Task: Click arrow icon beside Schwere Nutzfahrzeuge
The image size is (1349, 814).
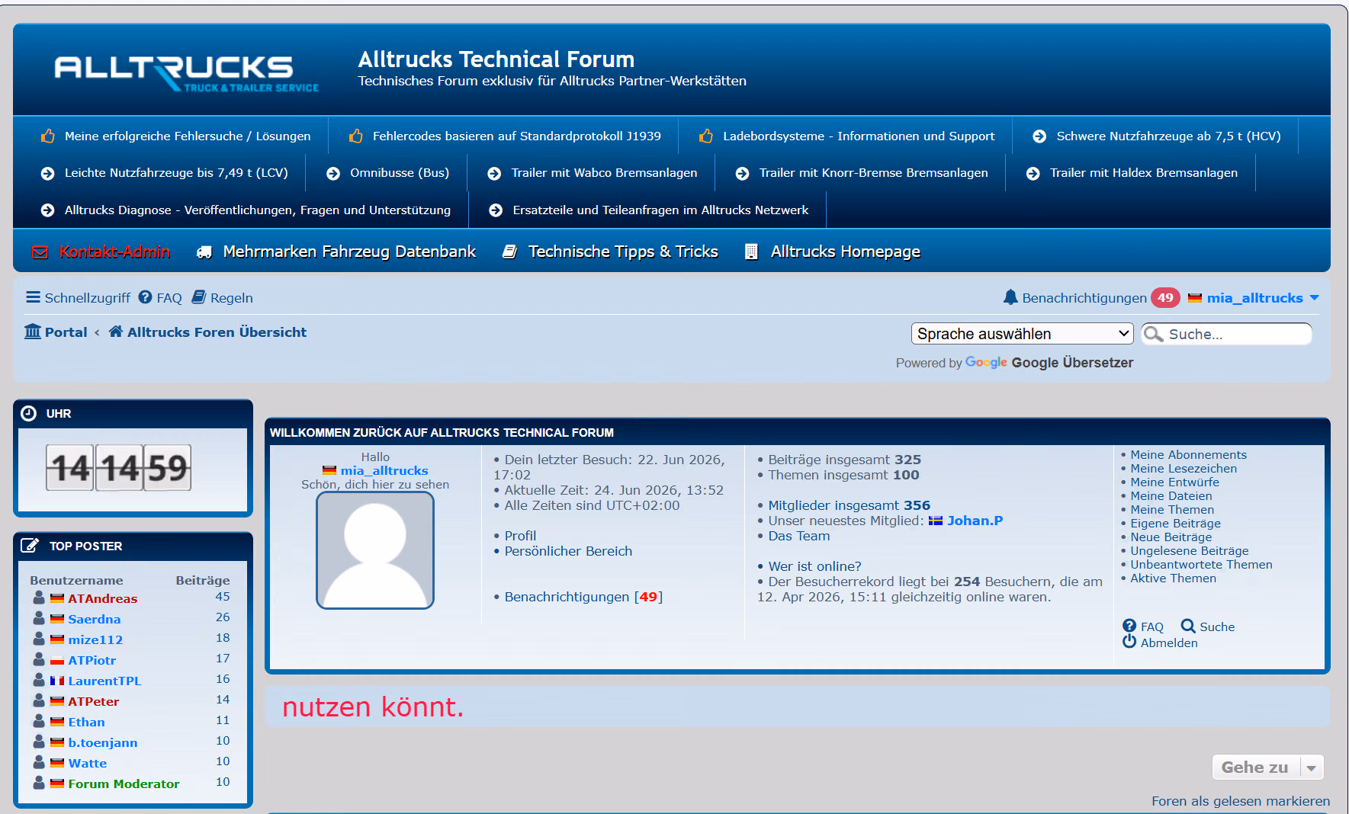Action: point(1039,136)
